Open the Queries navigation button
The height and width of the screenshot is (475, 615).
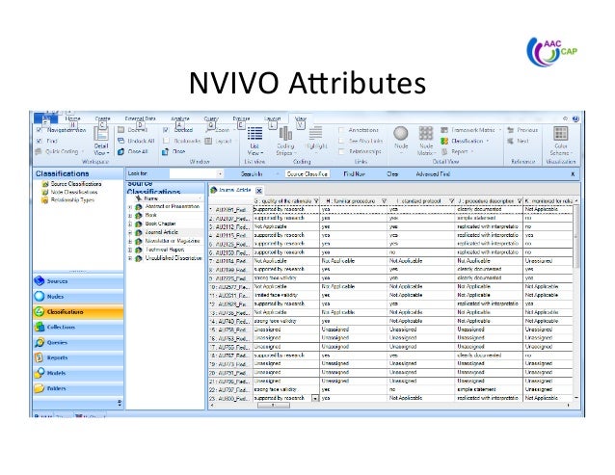[78, 342]
